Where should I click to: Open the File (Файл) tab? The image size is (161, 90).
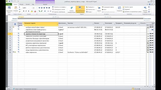pos(9,4)
